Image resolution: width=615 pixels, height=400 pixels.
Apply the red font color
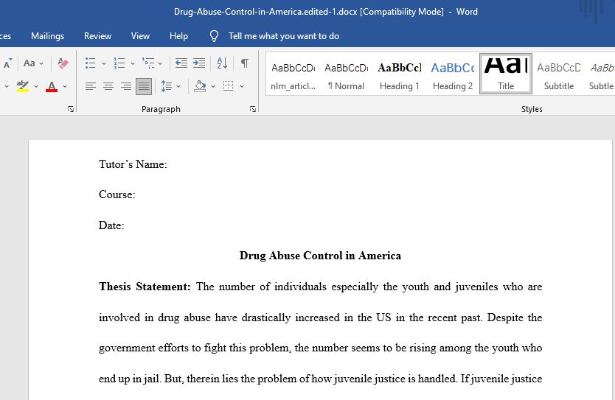52,86
